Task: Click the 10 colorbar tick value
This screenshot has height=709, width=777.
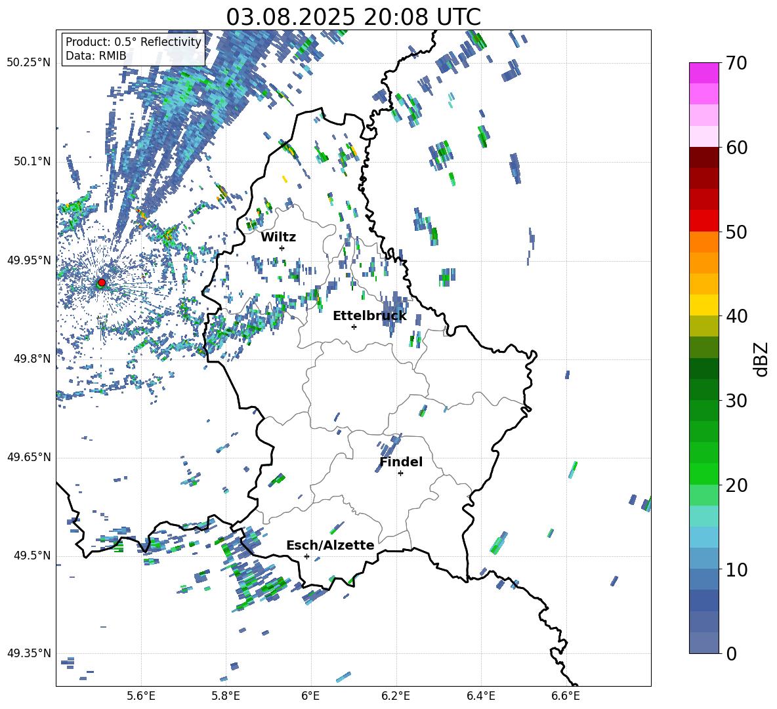Action: point(736,570)
